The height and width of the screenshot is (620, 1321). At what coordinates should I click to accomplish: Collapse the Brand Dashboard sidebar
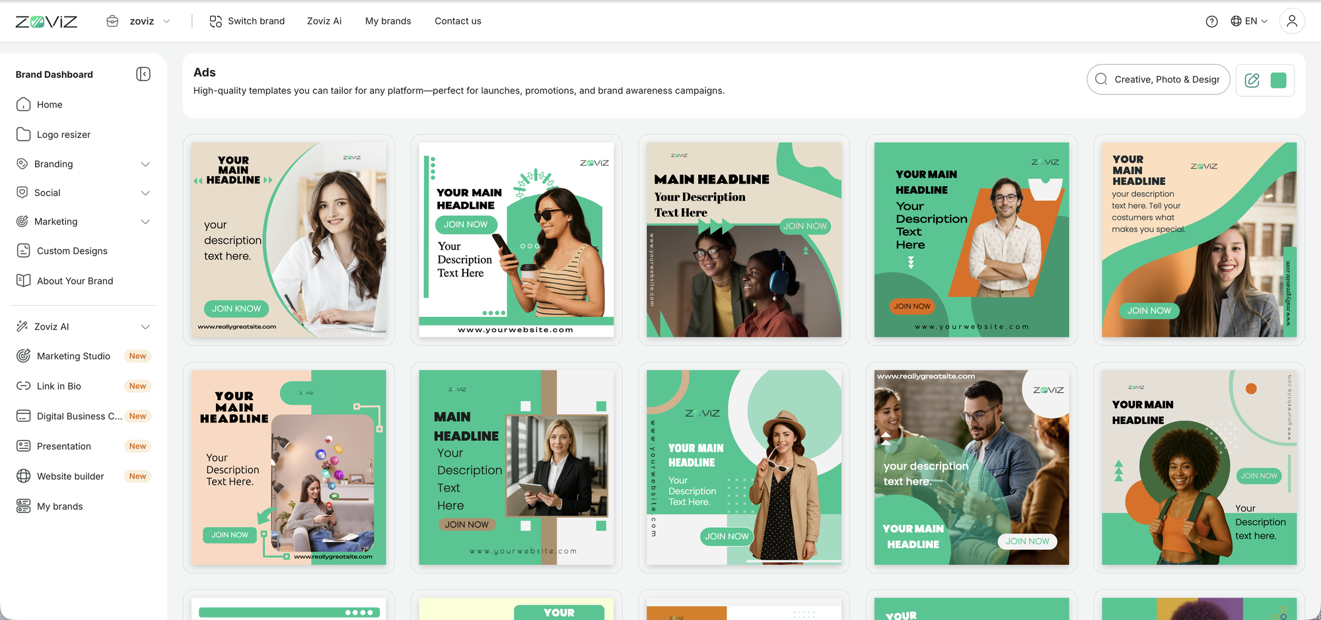pyautogui.click(x=143, y=74)
